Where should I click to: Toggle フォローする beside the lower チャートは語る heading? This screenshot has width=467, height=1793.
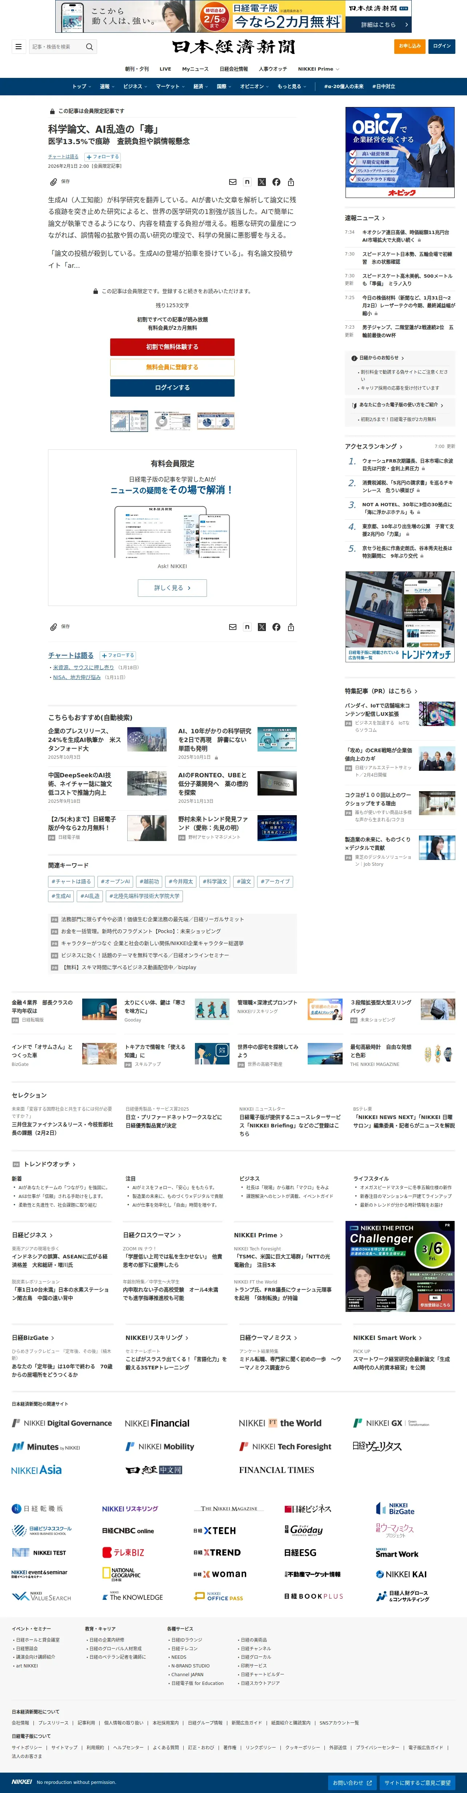point(118,655)
